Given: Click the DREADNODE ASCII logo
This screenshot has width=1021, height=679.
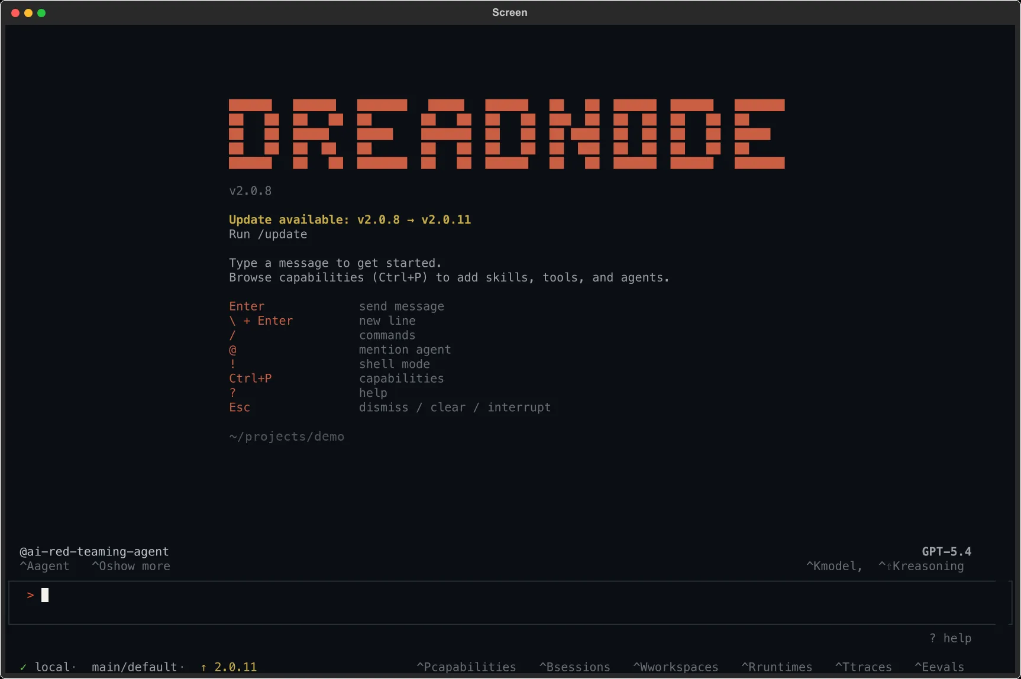Looking at the screenshot, I should [507, 134].
